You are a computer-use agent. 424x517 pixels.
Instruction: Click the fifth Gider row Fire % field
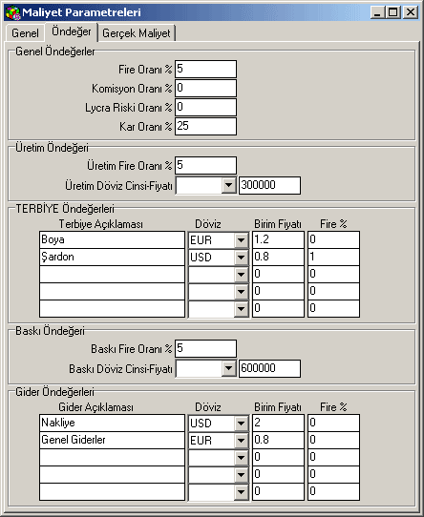point(333,491)
